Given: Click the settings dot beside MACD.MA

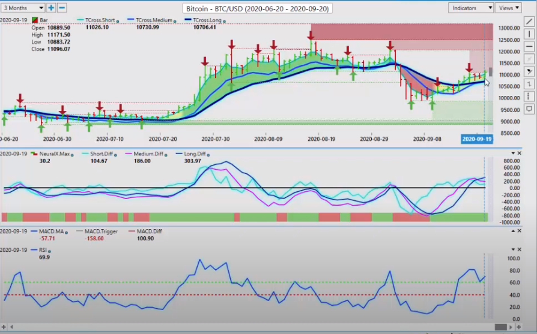Looking at the screenshot, I should coord(66,233).
